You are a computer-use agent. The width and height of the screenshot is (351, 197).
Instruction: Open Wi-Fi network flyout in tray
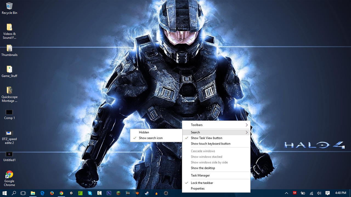pos(312,193)
